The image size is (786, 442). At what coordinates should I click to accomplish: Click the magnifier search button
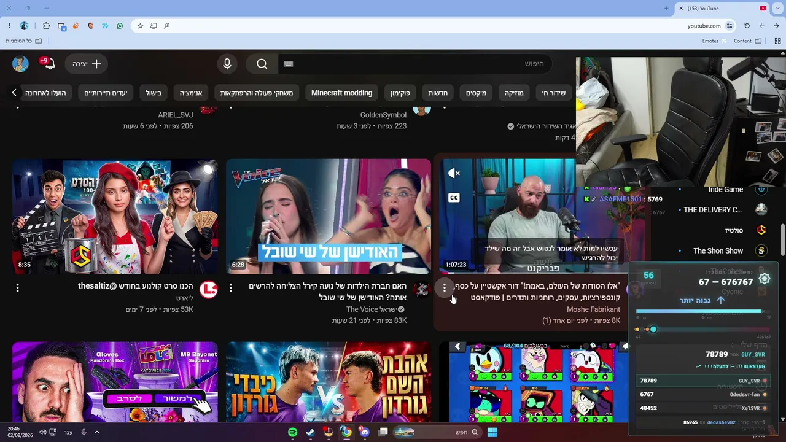click(262, 64)
